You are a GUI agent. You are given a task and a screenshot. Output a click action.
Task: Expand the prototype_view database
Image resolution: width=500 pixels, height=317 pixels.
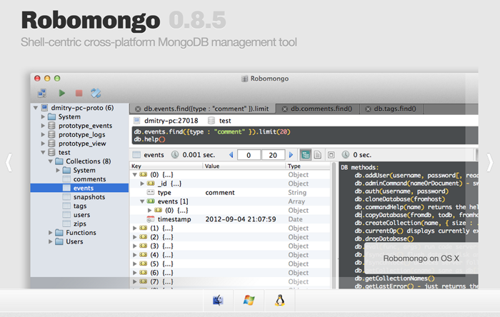click(x=43, y=144)
